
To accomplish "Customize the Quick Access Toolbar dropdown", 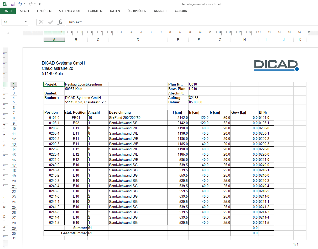I will (x=40, y=4).
